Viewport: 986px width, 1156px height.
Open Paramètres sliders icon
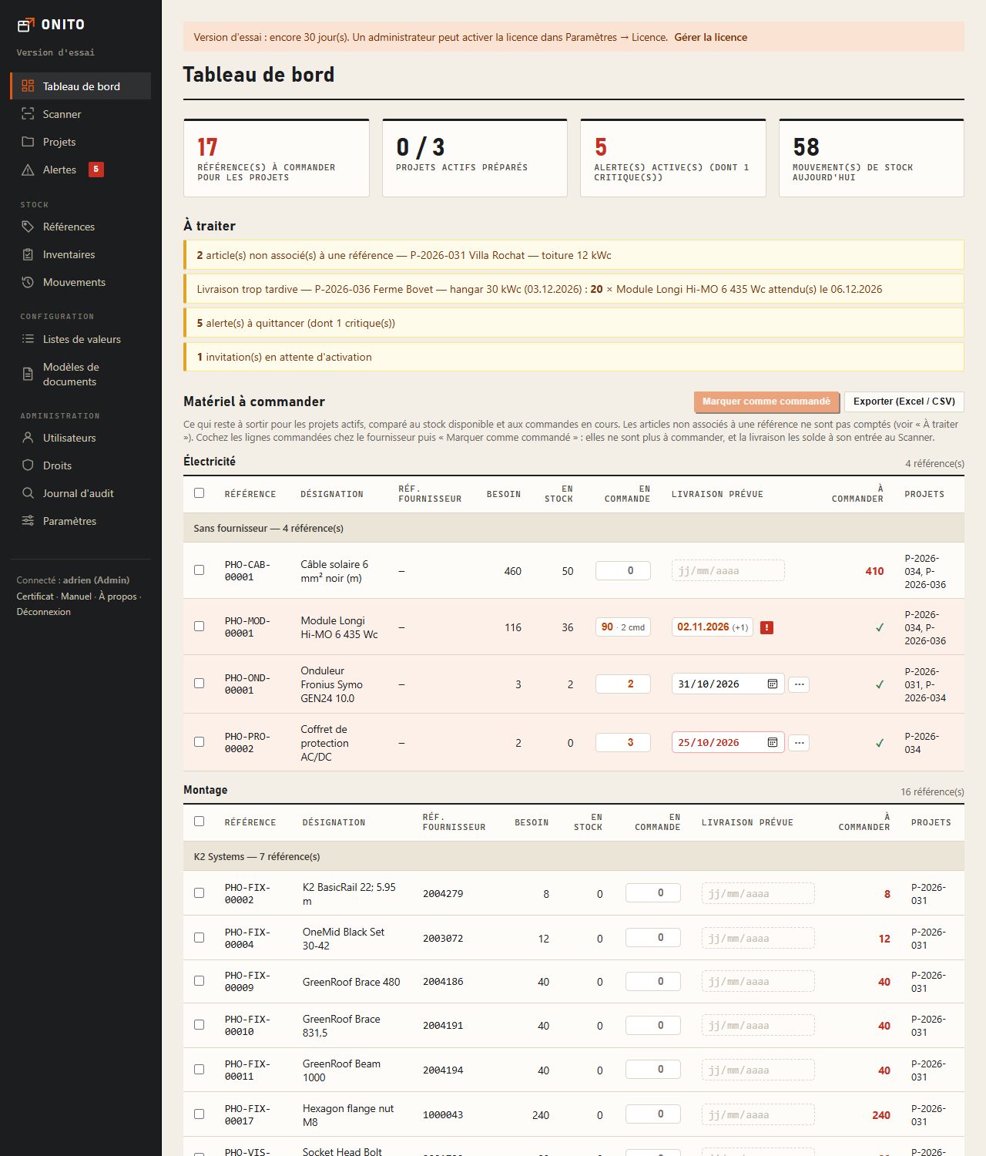tap(28, 521)
